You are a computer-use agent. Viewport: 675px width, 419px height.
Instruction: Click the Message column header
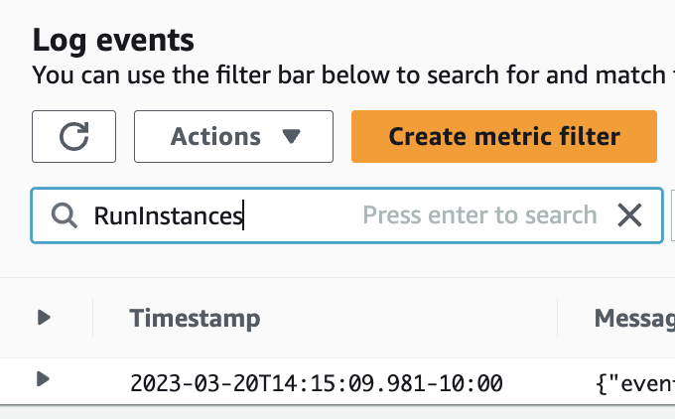(633, 318)
